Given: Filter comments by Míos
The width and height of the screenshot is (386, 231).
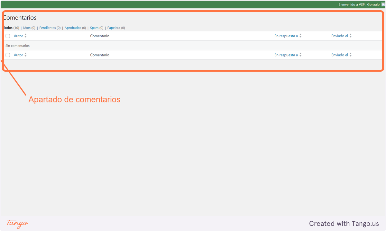Looking at the screenshot, I should click(29, 28).
